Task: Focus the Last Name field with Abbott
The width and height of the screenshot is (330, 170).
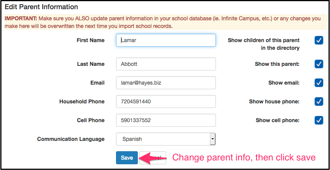Action: 166,64
